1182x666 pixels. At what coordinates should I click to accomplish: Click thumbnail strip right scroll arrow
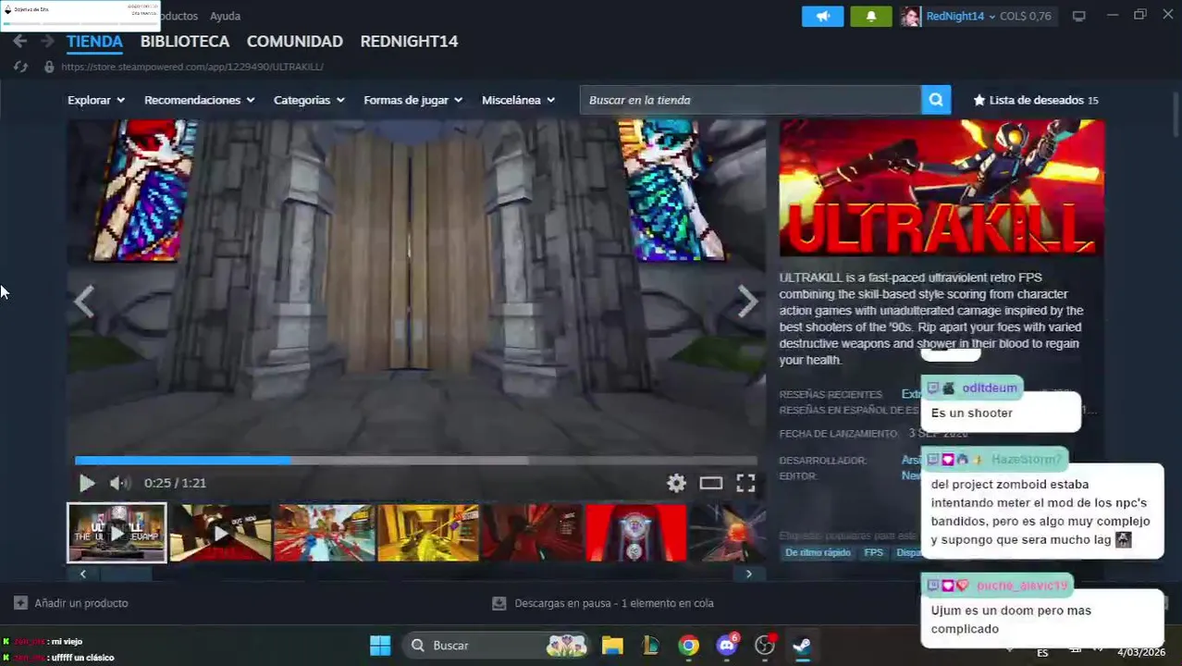click(749, 574)
